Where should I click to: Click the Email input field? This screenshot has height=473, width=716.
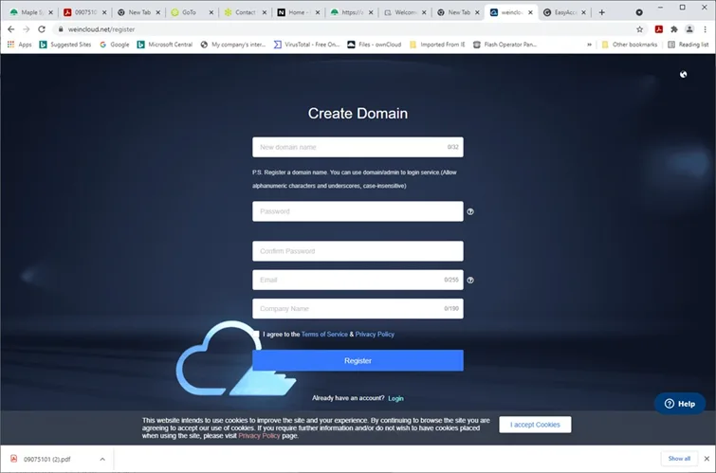pyautogui.click(x=358, y=280)
